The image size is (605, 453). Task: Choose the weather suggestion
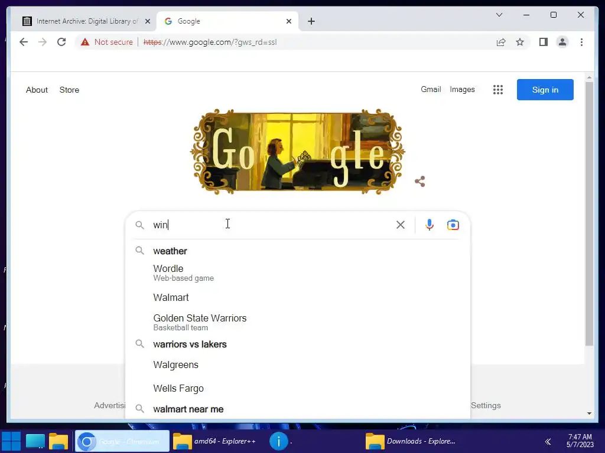click(298, 251)
